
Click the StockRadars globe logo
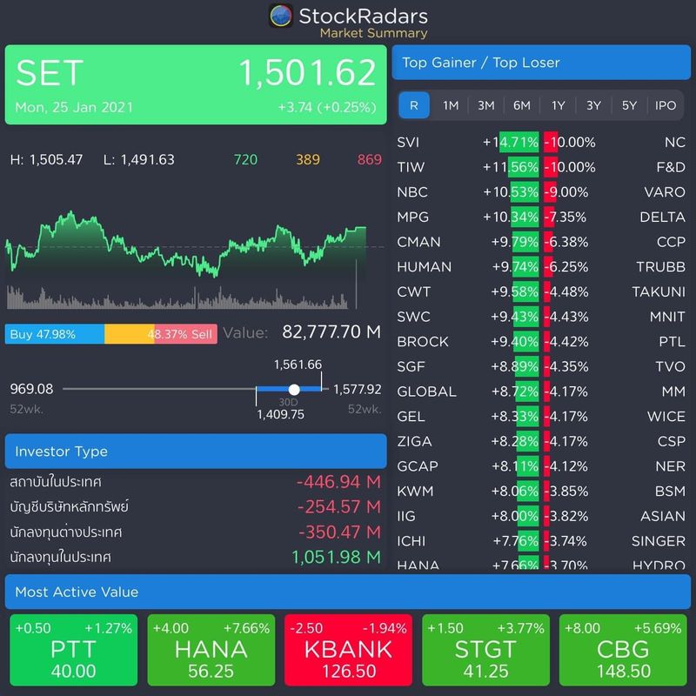pos(280,17)
